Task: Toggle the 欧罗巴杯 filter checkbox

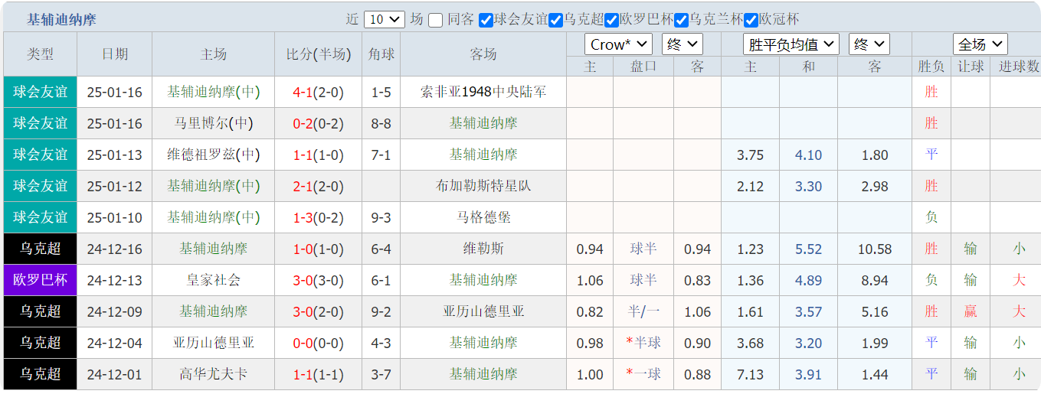Action: pos(611,20)
